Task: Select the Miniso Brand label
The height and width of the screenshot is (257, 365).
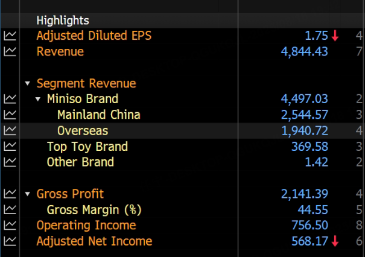Action: pos(83,99)
